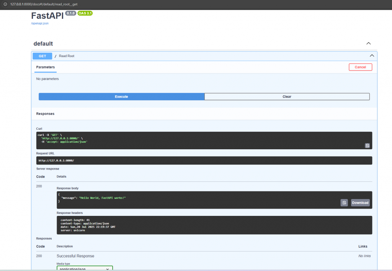The height and width of the screenshot is (271, 392).
Task: Click the GET method badge
Action: point(42,56)
